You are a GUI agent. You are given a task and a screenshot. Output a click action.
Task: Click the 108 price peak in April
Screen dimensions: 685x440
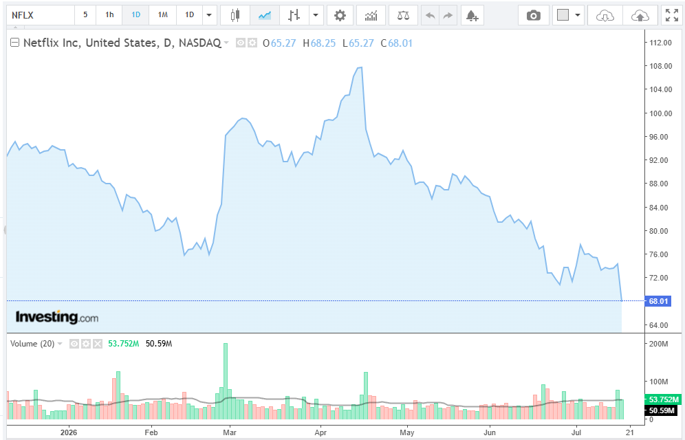pos(360,67)
